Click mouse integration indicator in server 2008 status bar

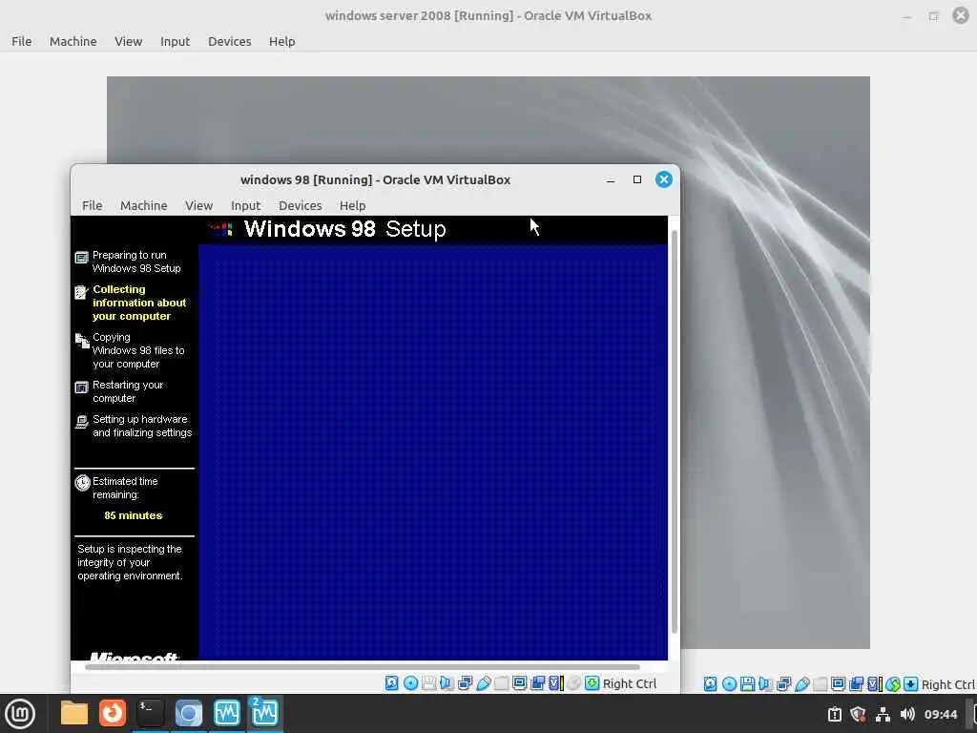893,684
